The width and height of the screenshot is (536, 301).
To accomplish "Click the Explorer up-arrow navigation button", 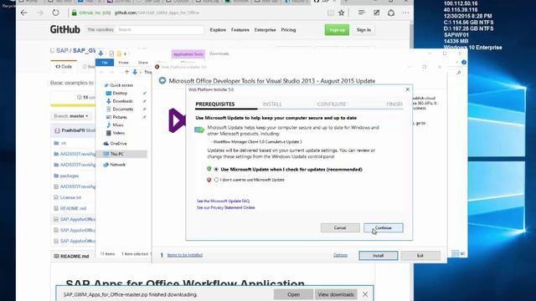I will (126, 72).
